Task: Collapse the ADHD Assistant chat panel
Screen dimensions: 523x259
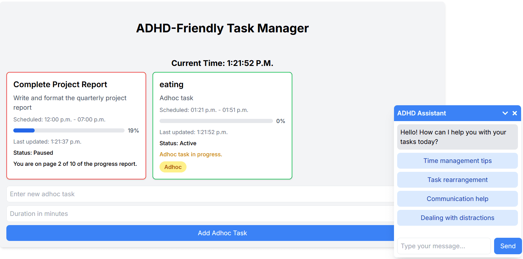Action: click(x=505, y=113)
